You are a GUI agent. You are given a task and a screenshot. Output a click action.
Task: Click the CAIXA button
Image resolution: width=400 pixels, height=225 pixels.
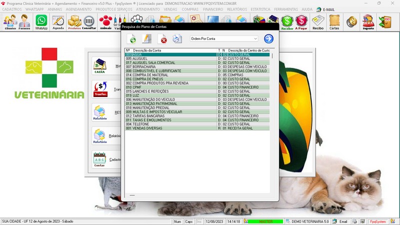(x=99, y=66)
